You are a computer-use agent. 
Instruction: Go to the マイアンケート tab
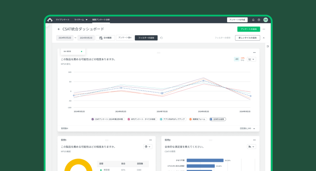click(62, 20)
